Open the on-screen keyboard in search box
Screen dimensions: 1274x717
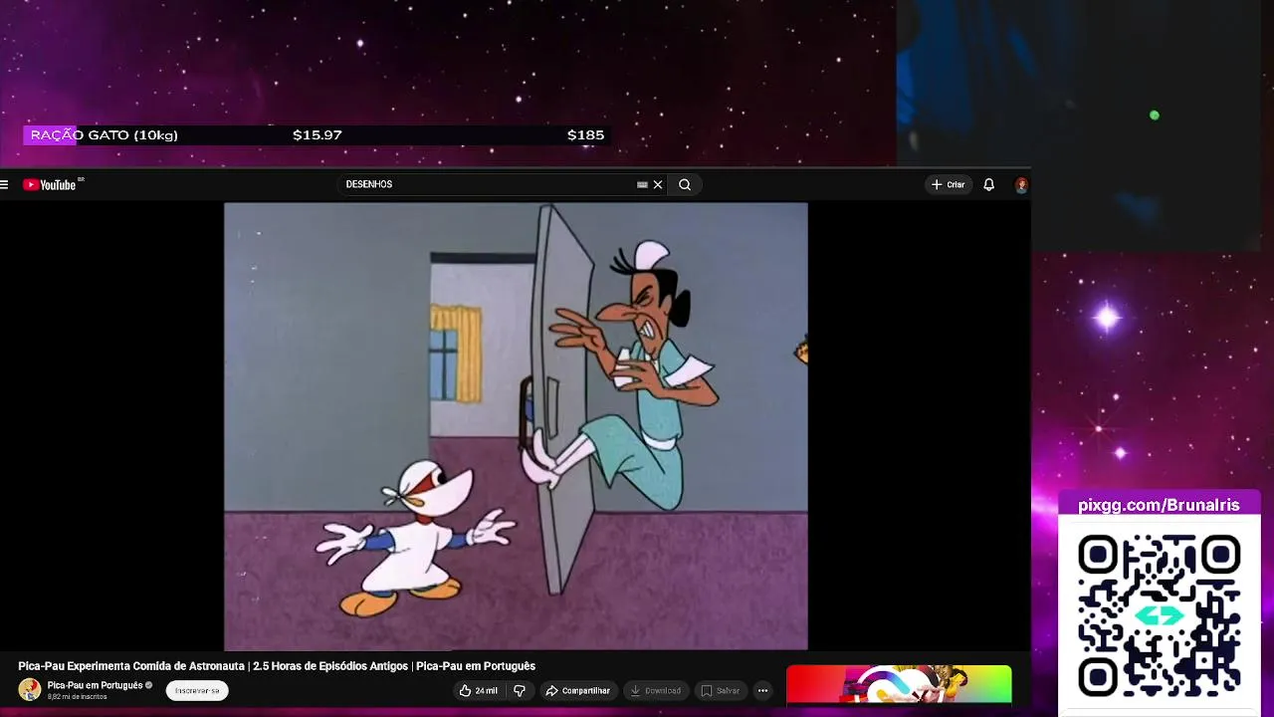(x=642, y=184)
